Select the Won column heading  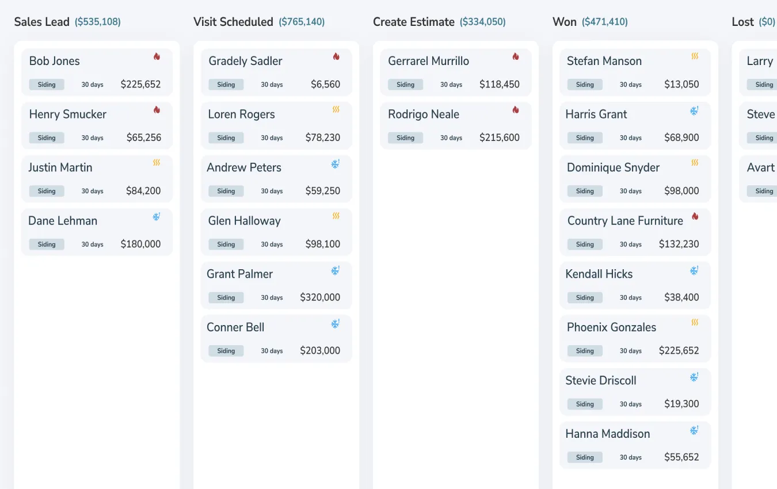point(564,22)
